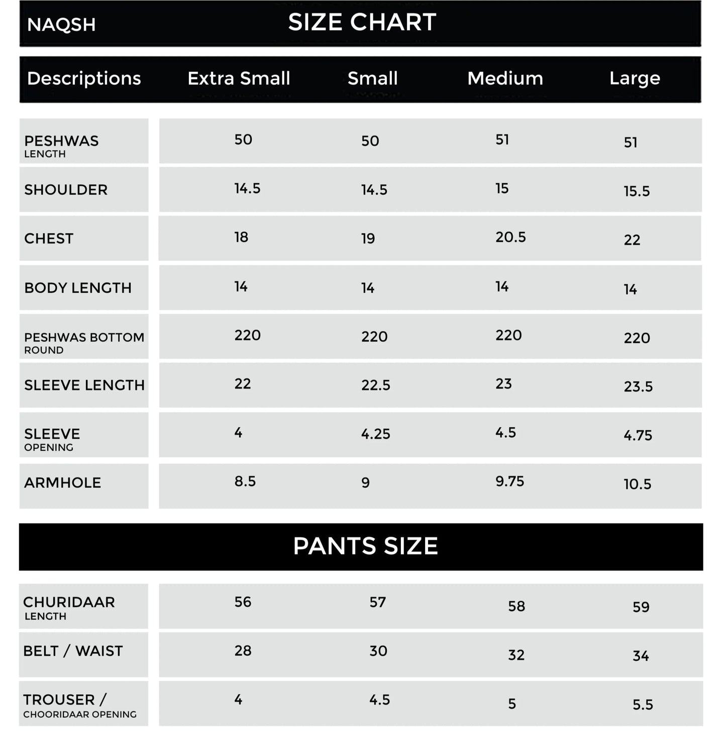Click BELT / WAIST Large value 34
This screenshot has height=739, width=726.
pos(641,656)
